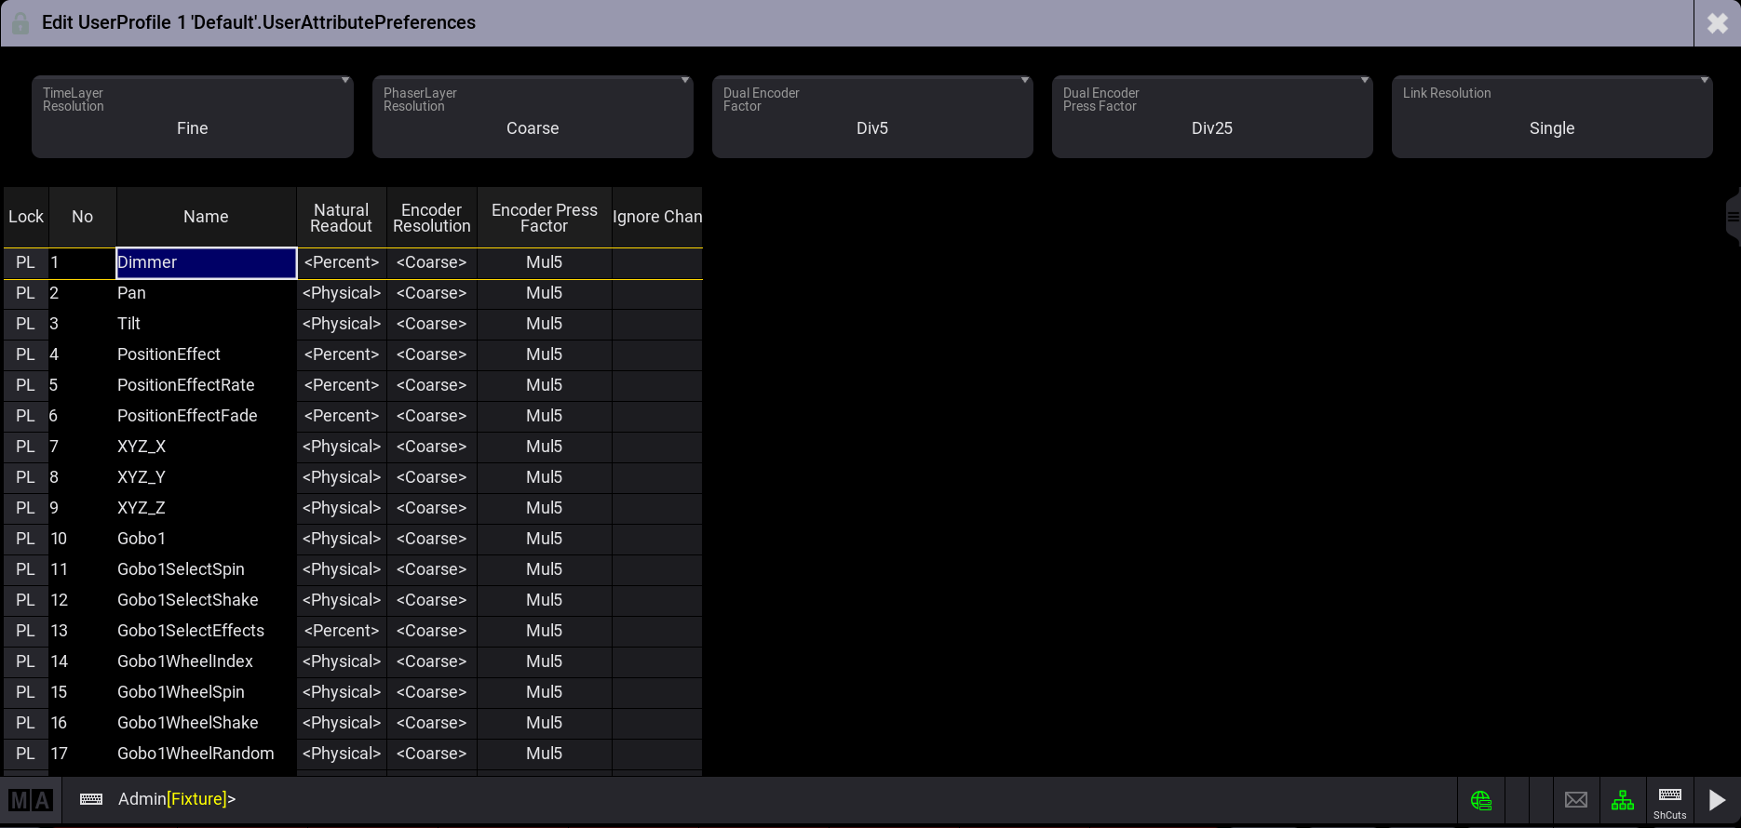This screenshot has width=1741, height=828.
Task: Click the side handle slider at right
Action: coord(1733,217)
